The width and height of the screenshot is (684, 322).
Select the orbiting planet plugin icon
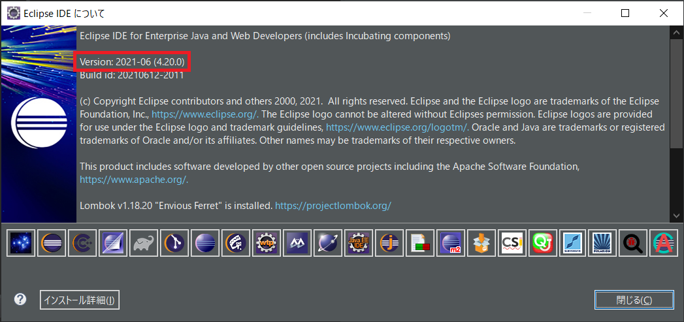click(327, 242)
